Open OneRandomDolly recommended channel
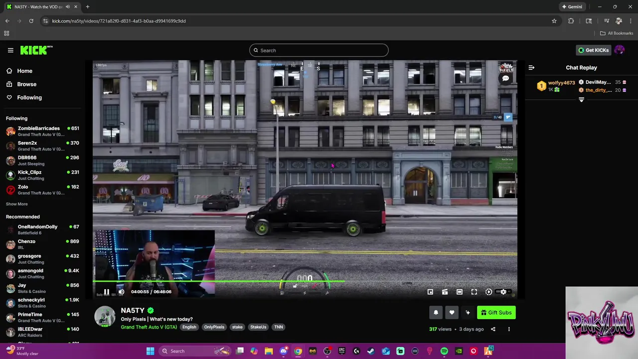The height and width of the screenshot is (359, 638). tap(42, 230)
